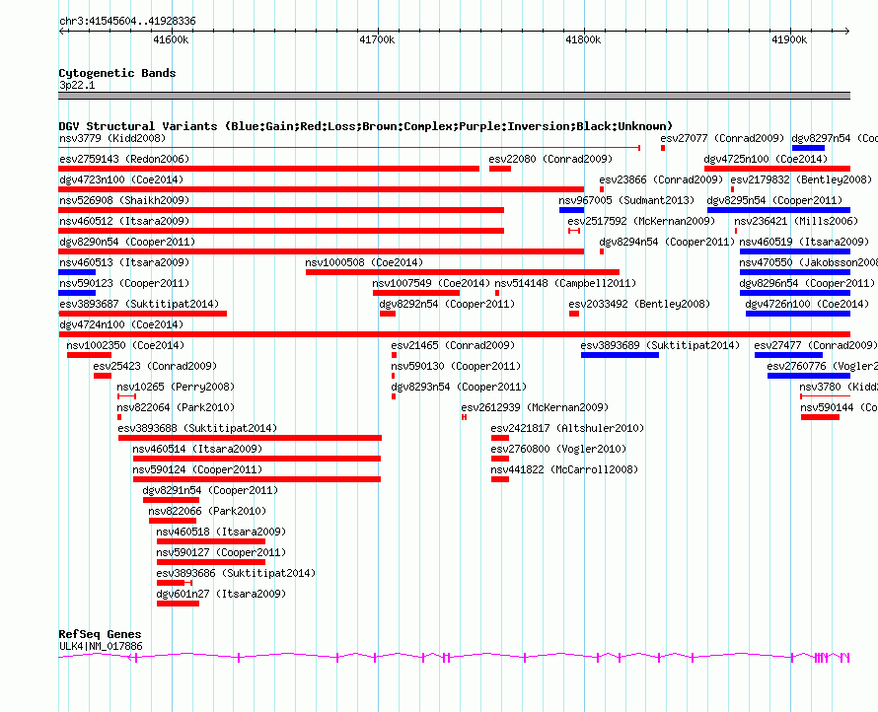Click dgv4725n100 (Coe2014) label
The image size is (878, 712).
766,159
